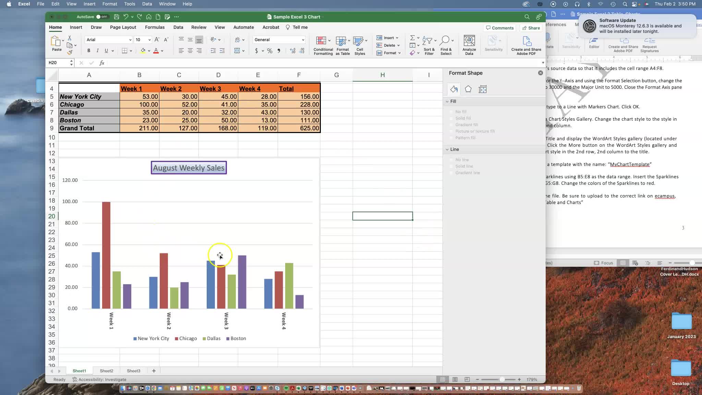Select the Format Painter brush
702x395 pixels.
[70, 52]
